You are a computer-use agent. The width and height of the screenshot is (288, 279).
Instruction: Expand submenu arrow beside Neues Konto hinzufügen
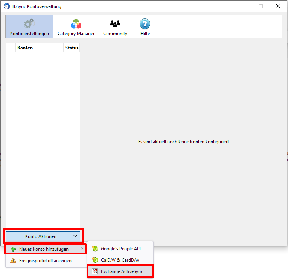82,249
